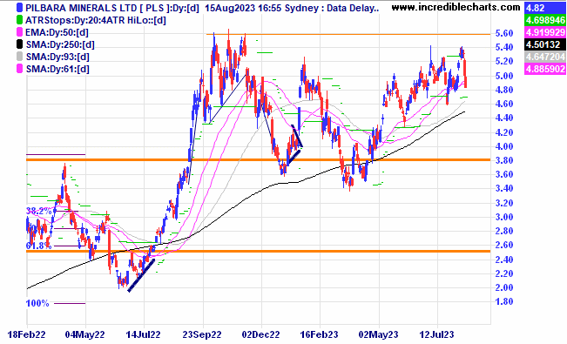Click the 02Dec22 date axis label

pos(260,335)
